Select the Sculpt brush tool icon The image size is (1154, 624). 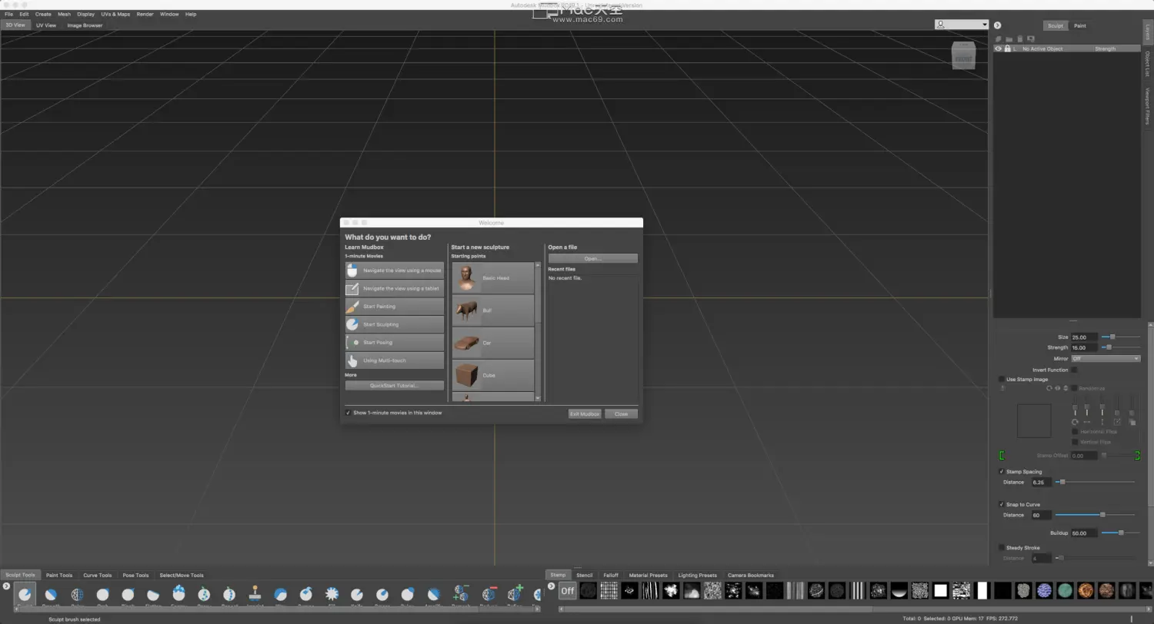(25, 594)
